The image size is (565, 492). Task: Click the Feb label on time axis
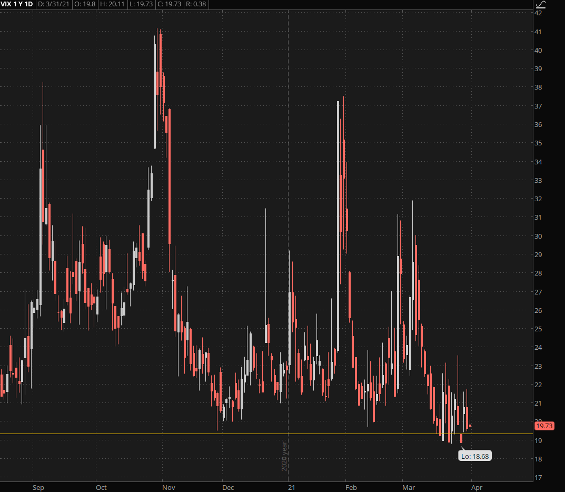click(x=351, y=487)
